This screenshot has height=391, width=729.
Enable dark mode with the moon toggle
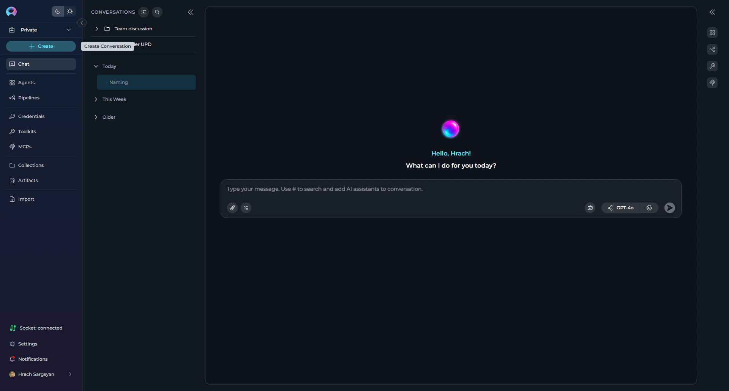pos(57,11)
